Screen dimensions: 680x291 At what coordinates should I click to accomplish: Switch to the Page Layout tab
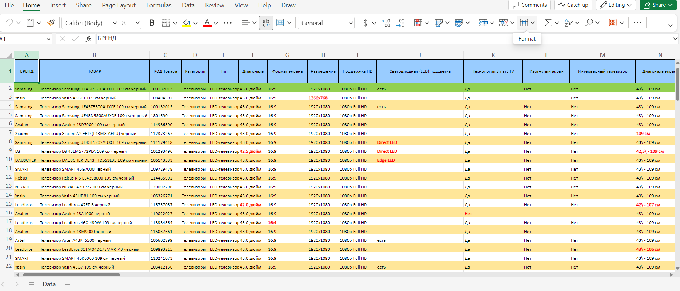(119, 5)
